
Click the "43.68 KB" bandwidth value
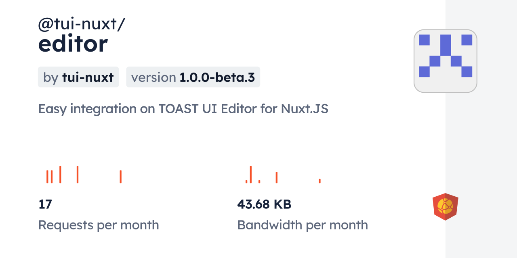coord(264,204)
